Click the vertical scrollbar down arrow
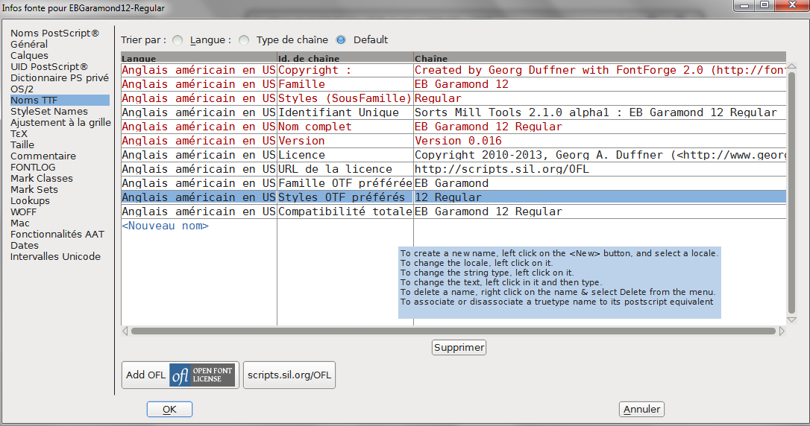Screen dimensions: 810x426 coord(791,320)
